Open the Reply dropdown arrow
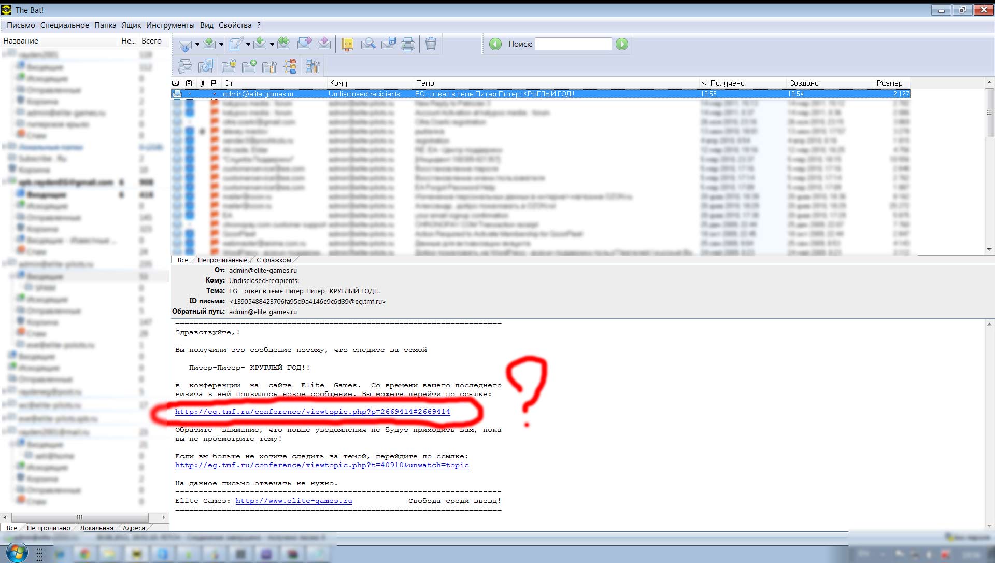 click(272, 45)
